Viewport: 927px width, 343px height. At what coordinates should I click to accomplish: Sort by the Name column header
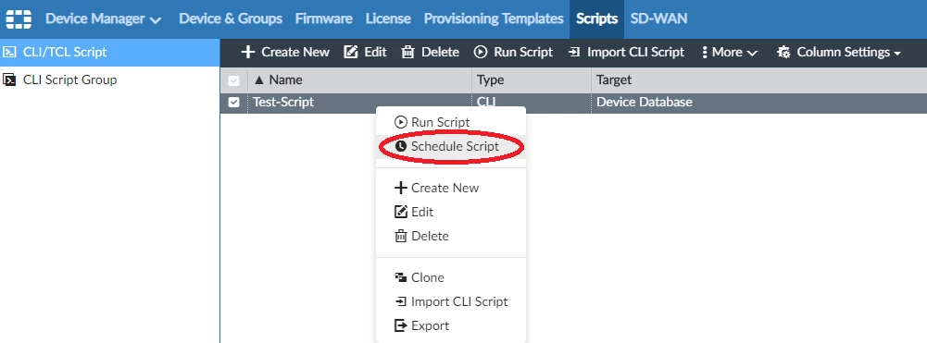359,80
